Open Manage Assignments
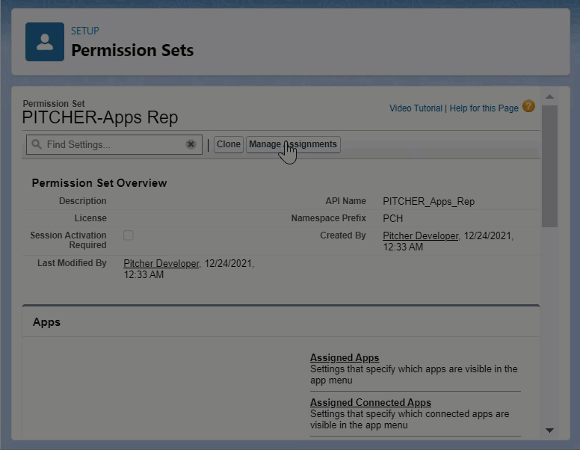Screen dimensions: 580x450 (293, 144)
